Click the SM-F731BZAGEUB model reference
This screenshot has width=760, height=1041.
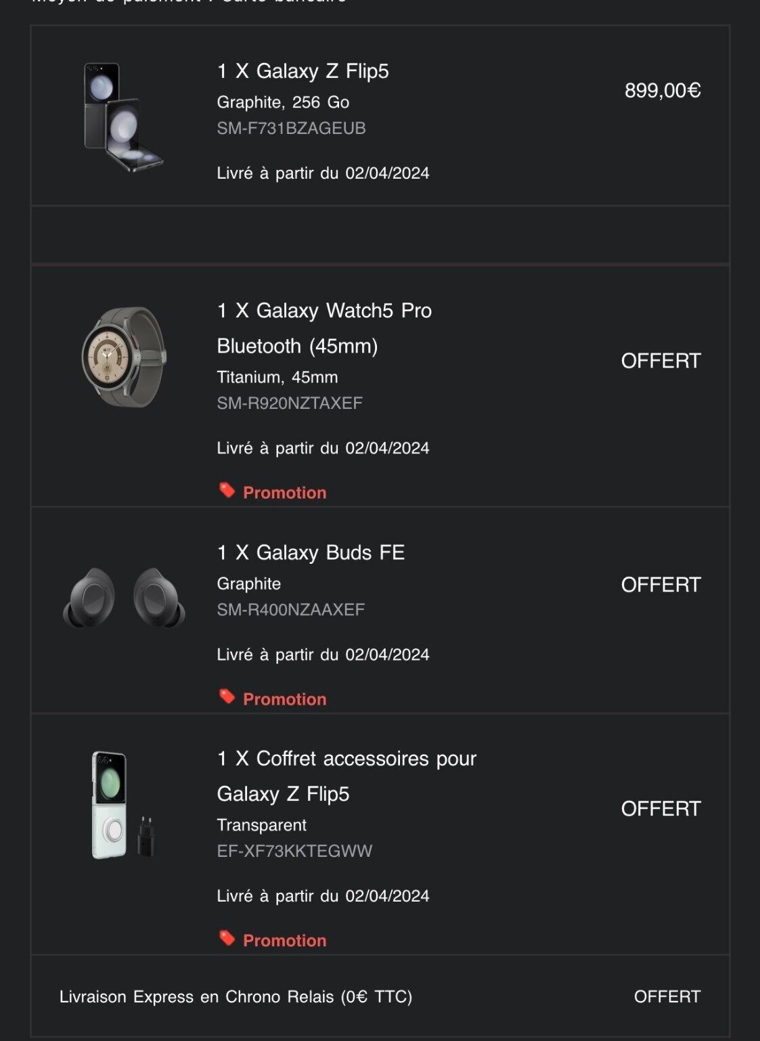[x=291, y=128]
